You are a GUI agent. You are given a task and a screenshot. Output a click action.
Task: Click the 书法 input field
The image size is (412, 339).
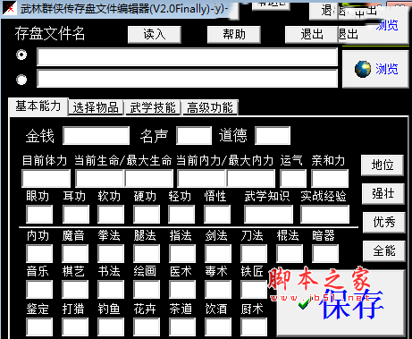click(111, 289)
